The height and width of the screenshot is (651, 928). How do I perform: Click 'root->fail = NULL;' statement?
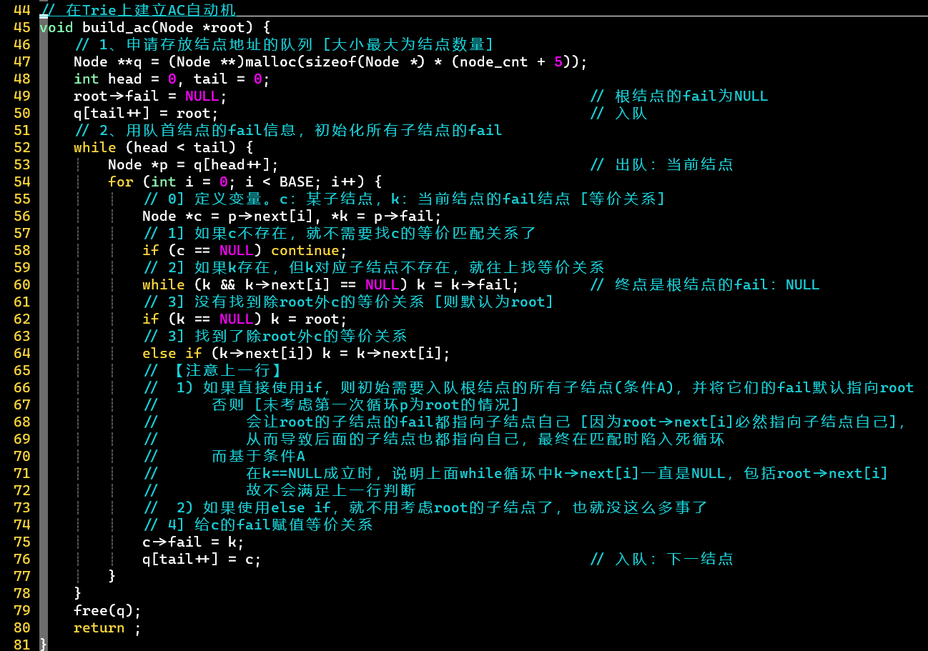click(151, 96)
